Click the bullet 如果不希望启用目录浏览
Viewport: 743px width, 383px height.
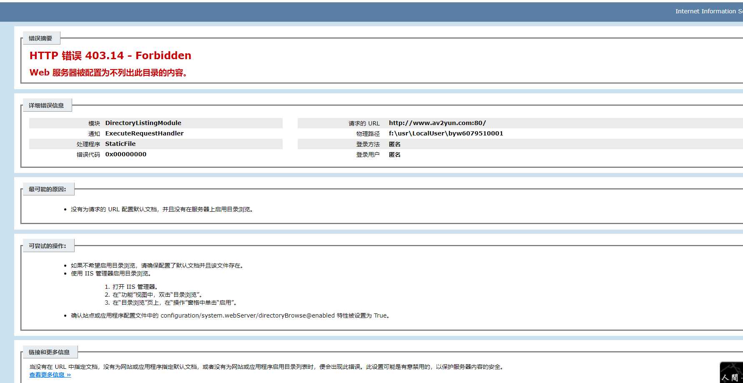157,265
